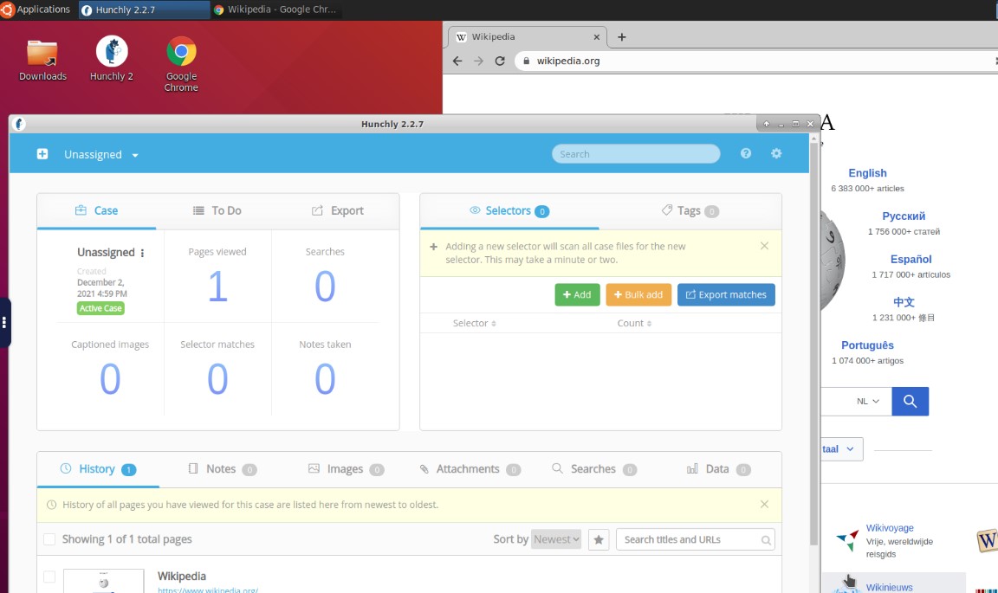Open Hunchly settings gear icon
Image resolution: width=998 pixels, height=593 pixels.
click(x=776, y=153)
